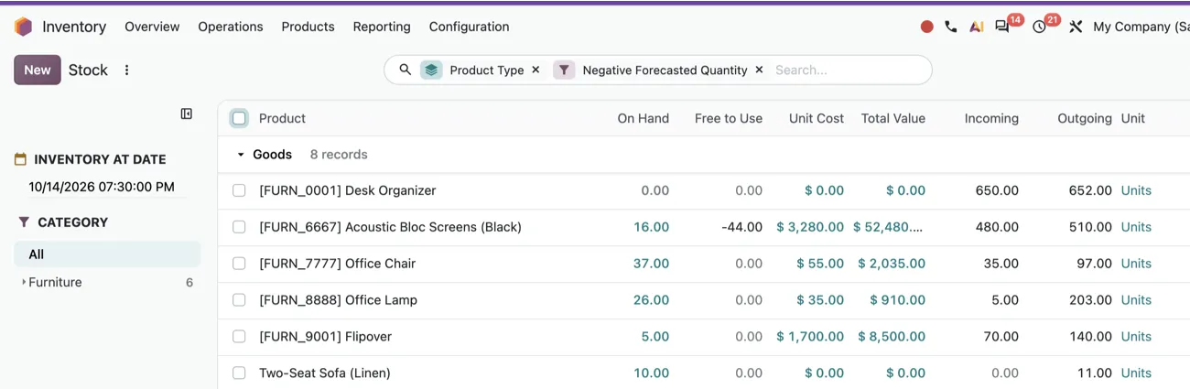Click the Stock breadcrumb title
Screen dimensions: 1190x389
[x=88, y=70]
